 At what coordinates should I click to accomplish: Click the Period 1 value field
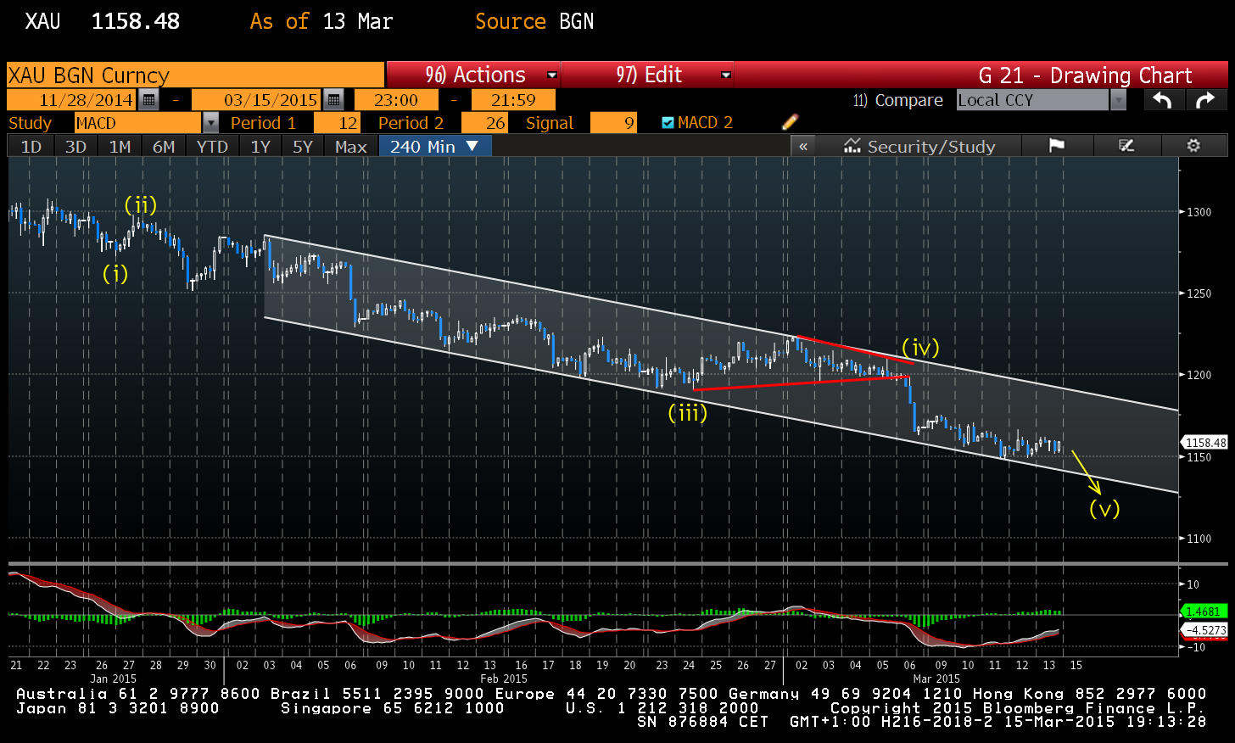[337, 123]
